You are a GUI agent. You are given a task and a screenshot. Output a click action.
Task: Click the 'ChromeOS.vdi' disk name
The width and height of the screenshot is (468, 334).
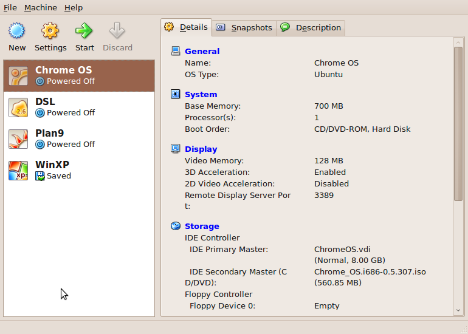(x=342, y=250)
